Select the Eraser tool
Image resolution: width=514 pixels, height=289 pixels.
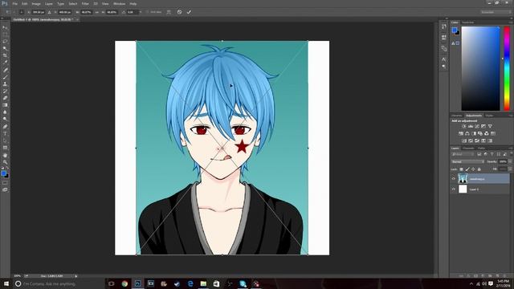click(x=5, y=98)
